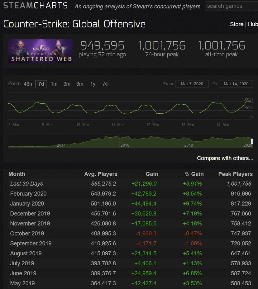Set chart zoom to 1y
Viewport: 258px width, 289px height.
93,84
